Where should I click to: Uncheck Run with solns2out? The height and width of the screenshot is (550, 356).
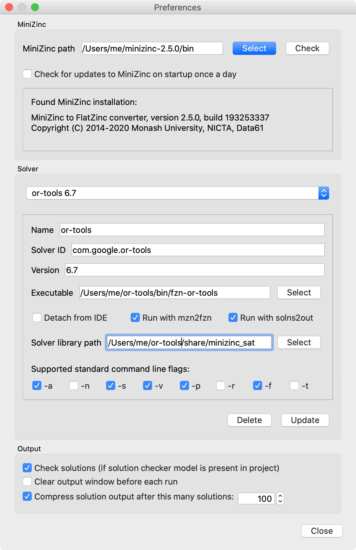pyautogui.click(x=233, y=317)
